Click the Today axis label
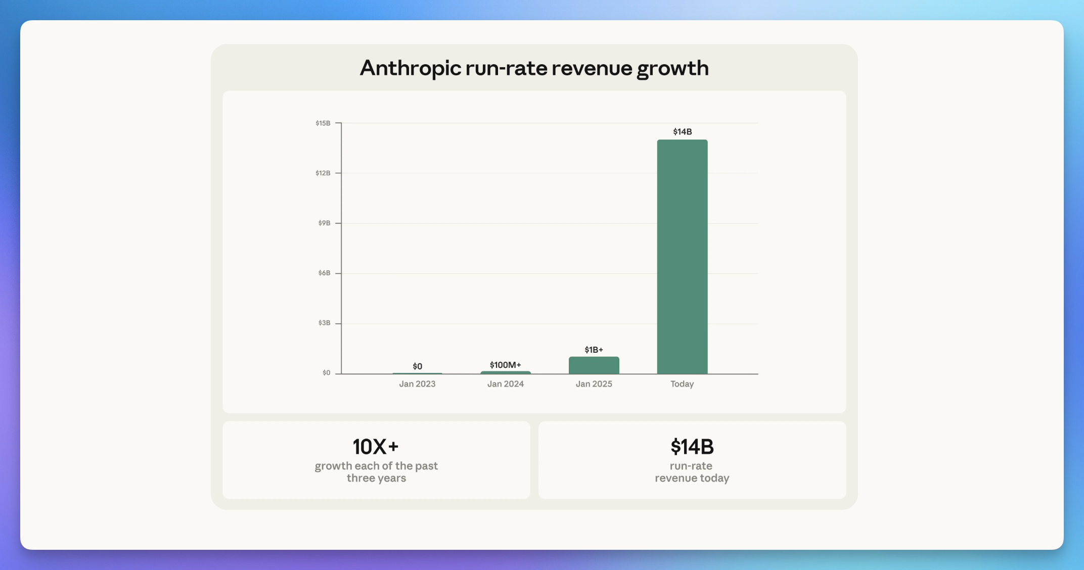The height and width of the screenshot is (570, 1084). point(682,384)
